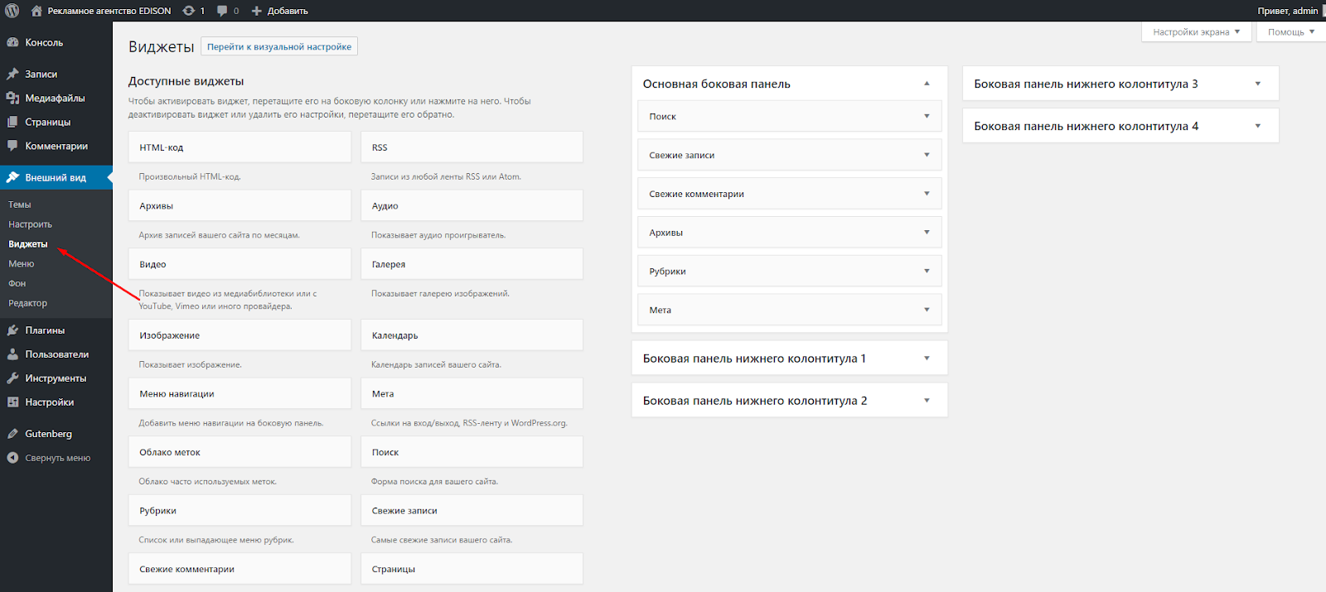
Task: Select the Свежие комментарии available widget
Action: point(240,569)
